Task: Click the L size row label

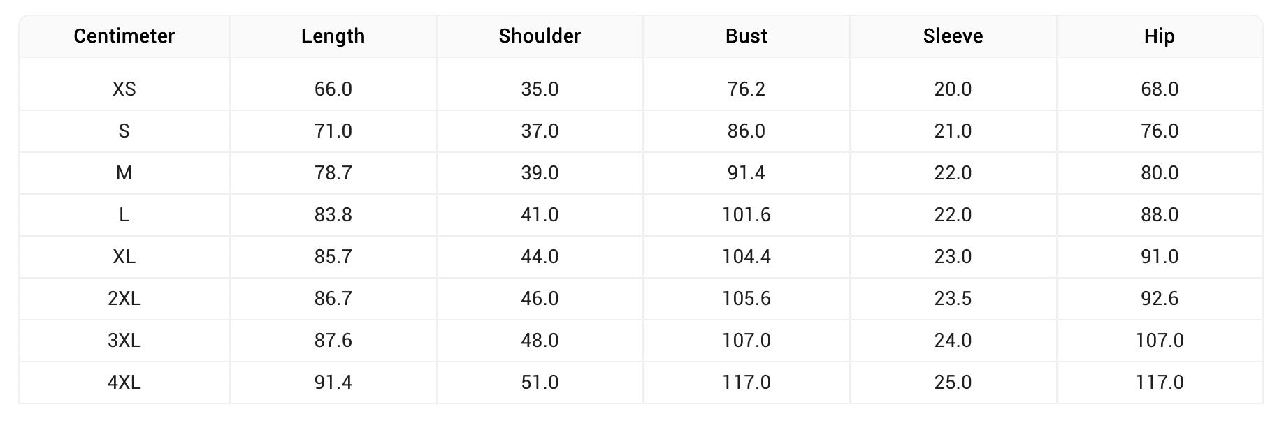Action: (124, 215)
